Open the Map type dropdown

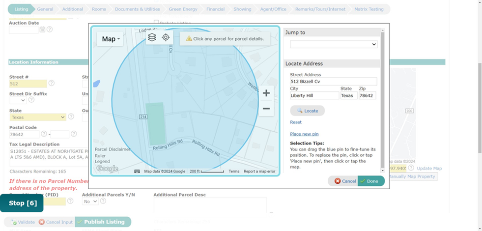click(110, 39)
